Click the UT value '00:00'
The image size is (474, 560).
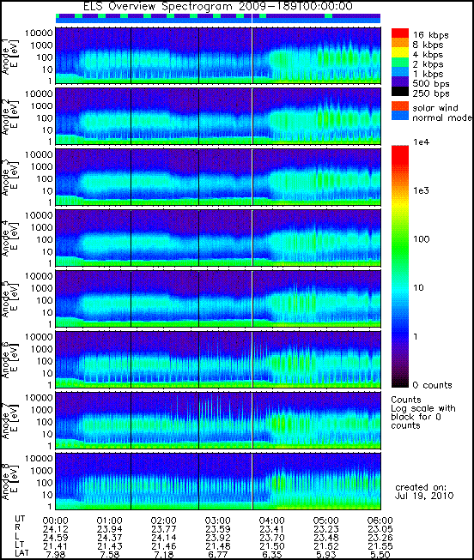point(56,521)
